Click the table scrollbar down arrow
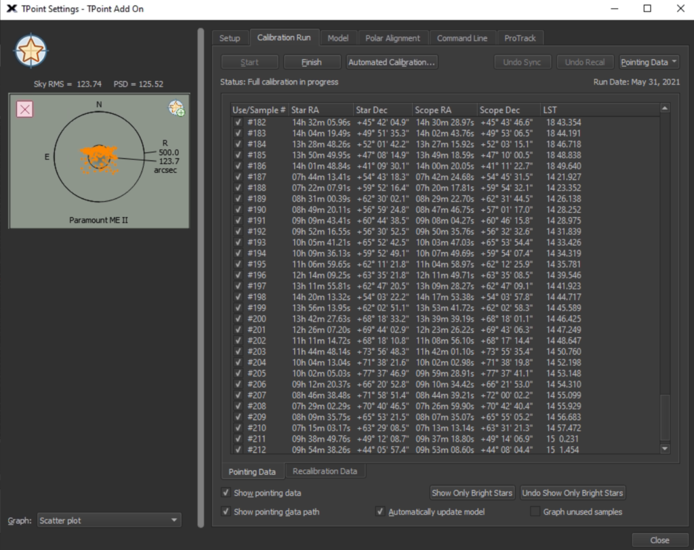Viewport: 694px width, 550px height. click(x=665, y=448)
